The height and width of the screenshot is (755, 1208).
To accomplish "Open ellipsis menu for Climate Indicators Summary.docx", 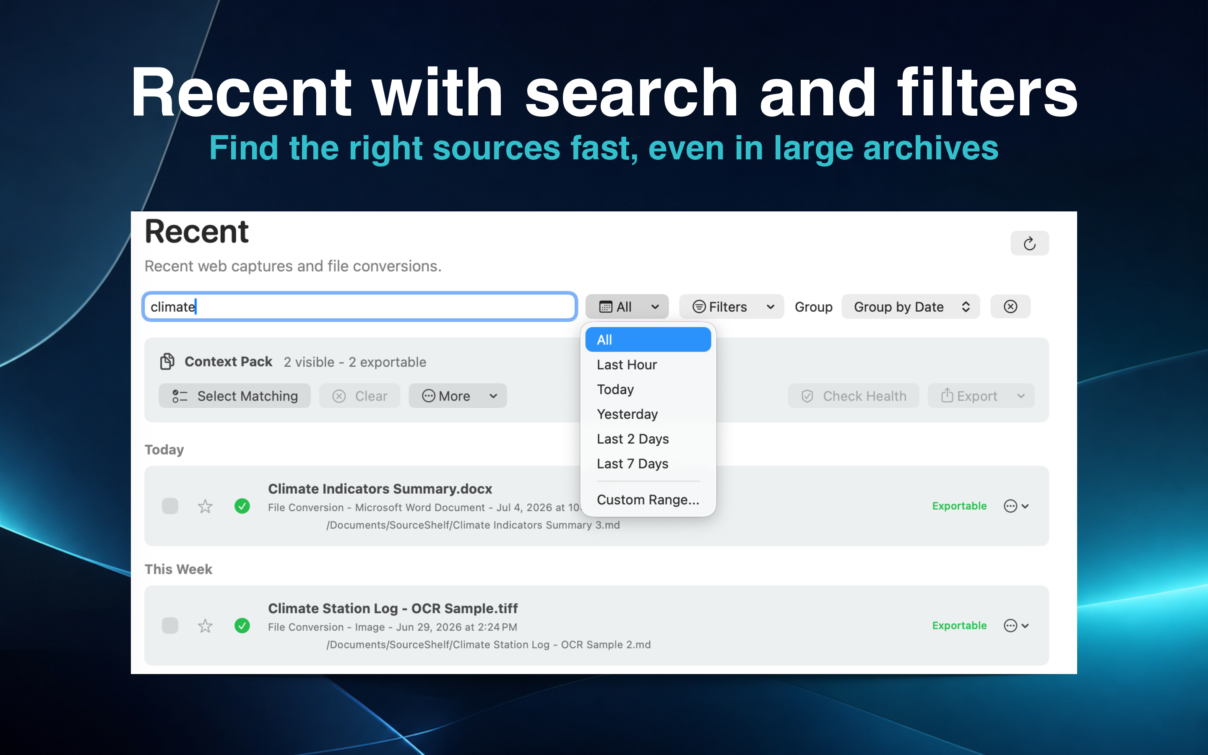I will point(1010,506).
